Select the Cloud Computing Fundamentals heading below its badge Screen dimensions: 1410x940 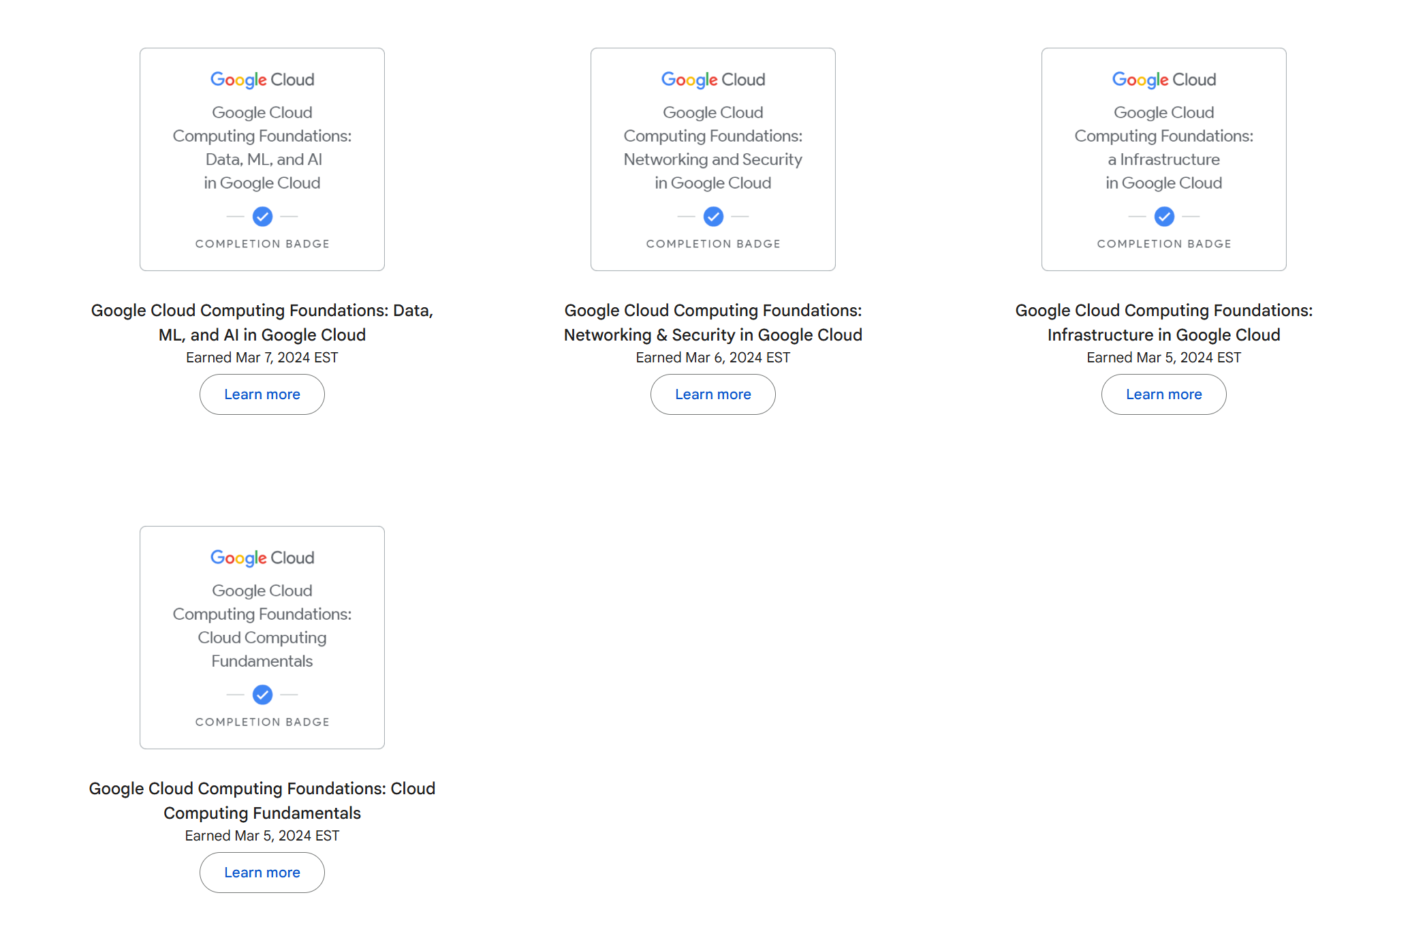pos(262,800)
